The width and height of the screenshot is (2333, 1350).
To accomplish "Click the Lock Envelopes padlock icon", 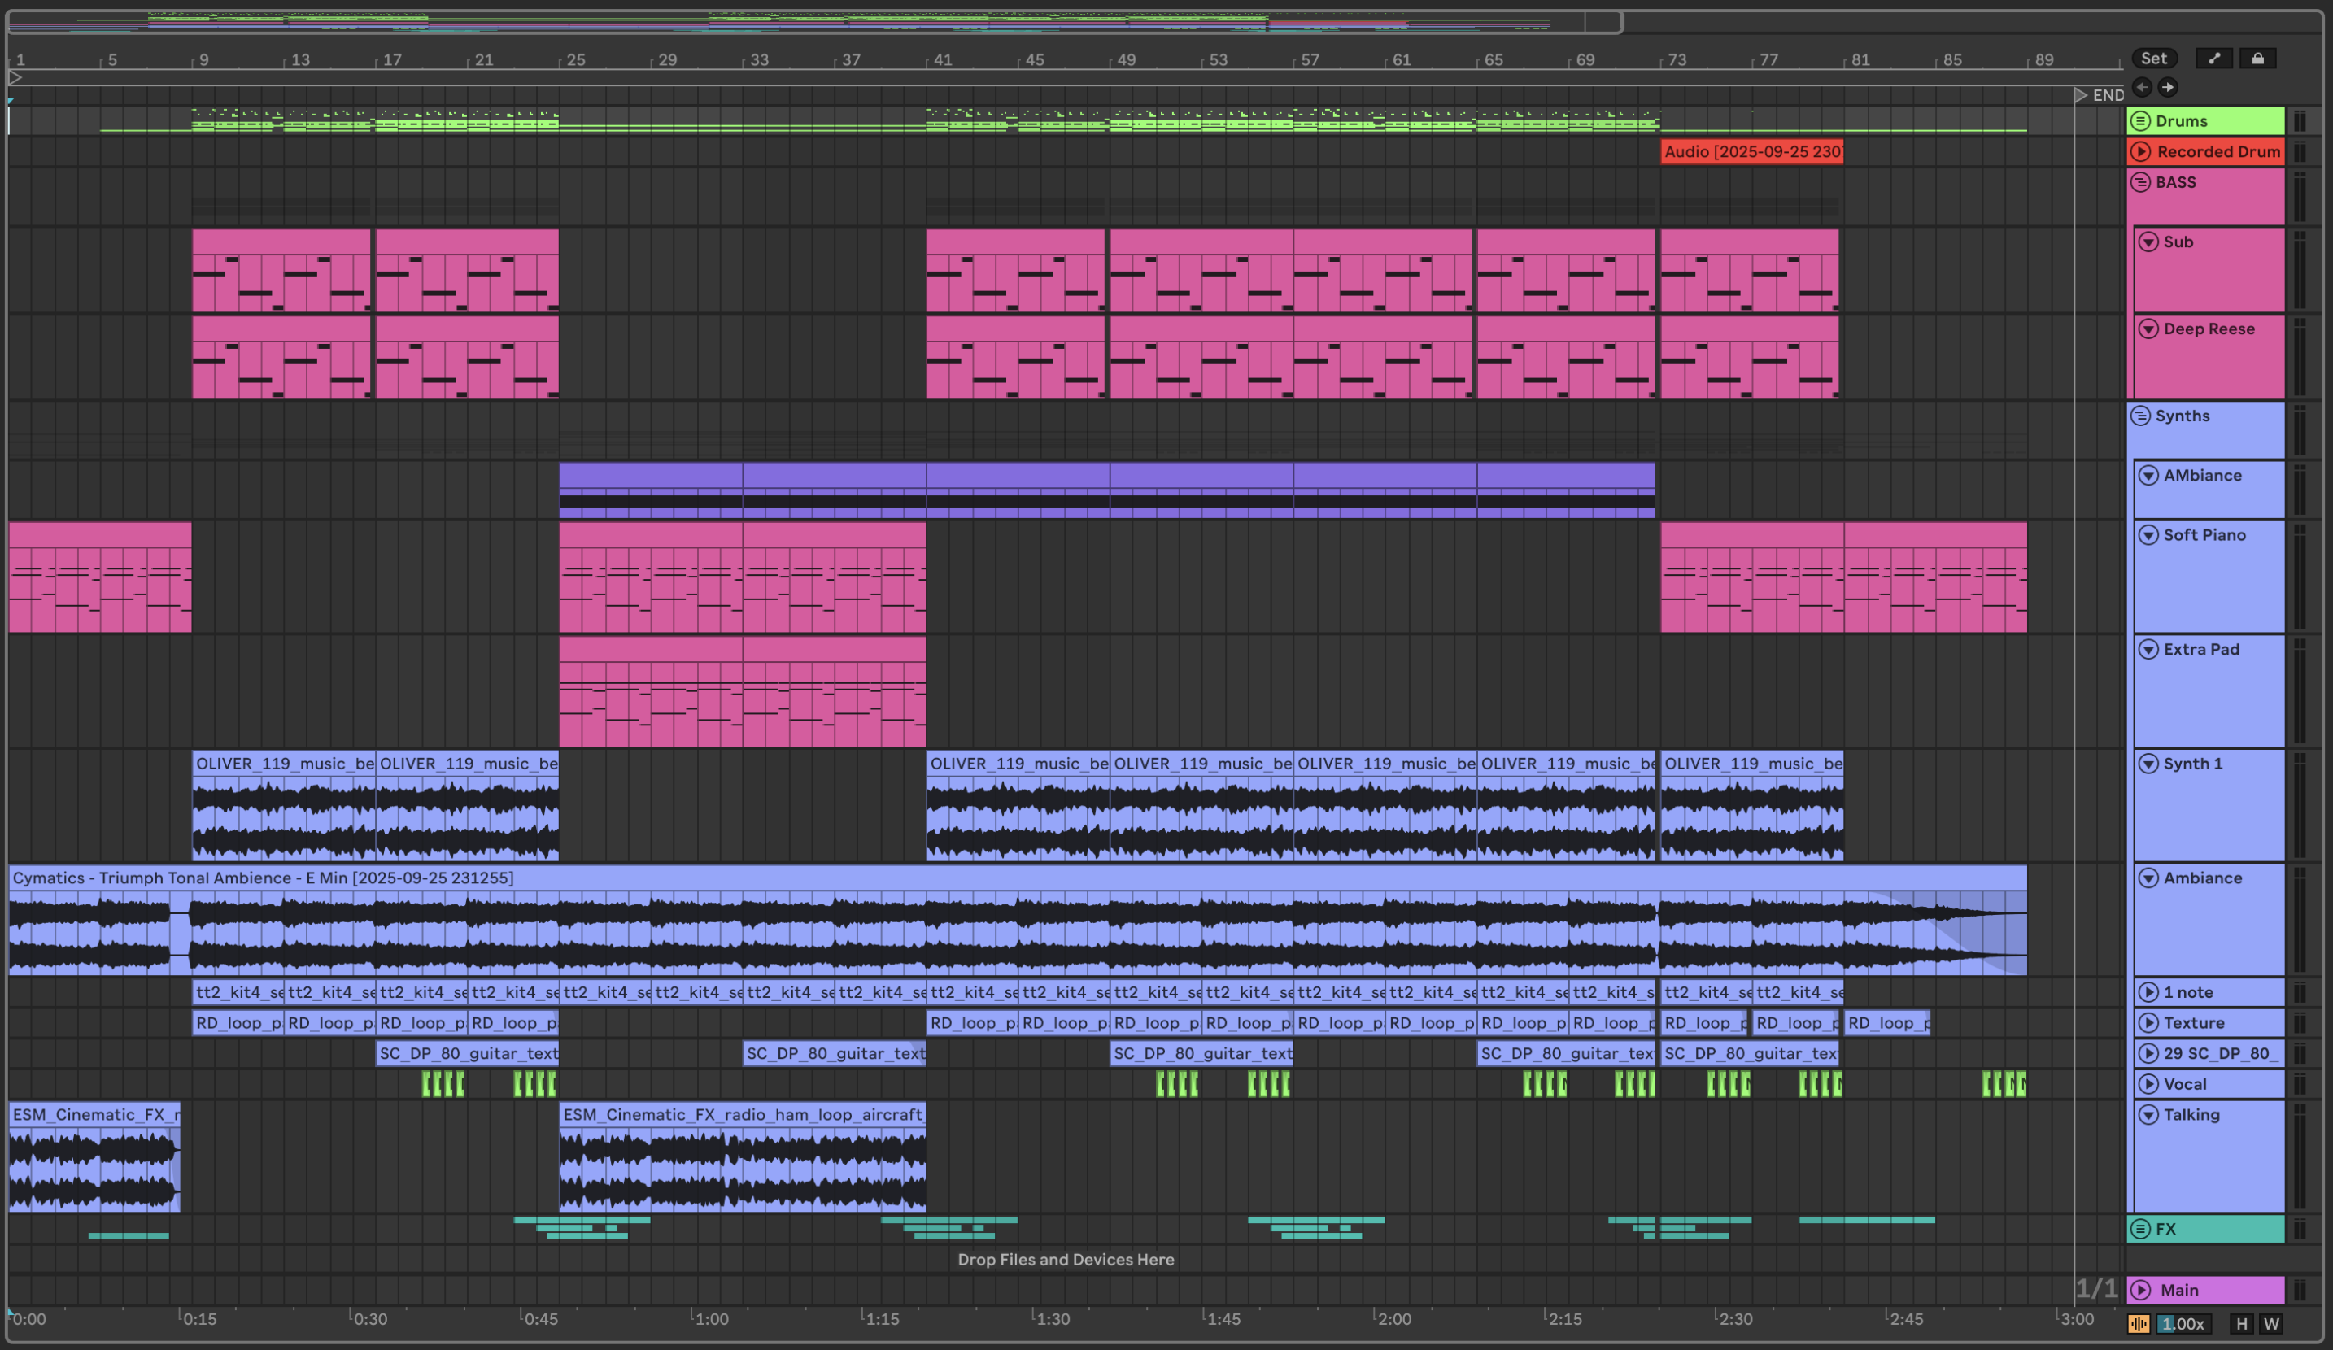I will pyautogui.click(x=2257, y=59).
